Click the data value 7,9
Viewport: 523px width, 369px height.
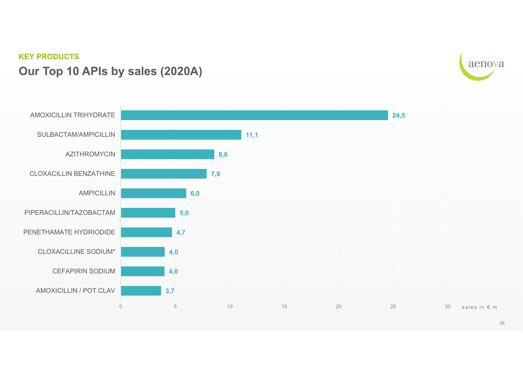tap(215, 174)
